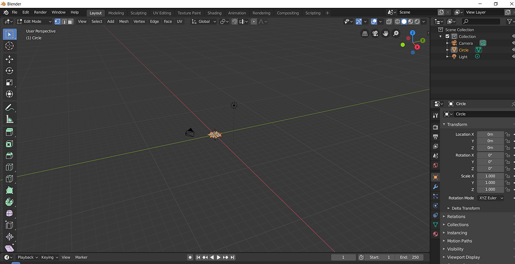Open World properties tab
515x264 pixels.
pos(436,165)
